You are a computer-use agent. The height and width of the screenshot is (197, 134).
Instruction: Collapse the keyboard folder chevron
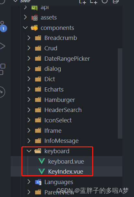(29, 151)
